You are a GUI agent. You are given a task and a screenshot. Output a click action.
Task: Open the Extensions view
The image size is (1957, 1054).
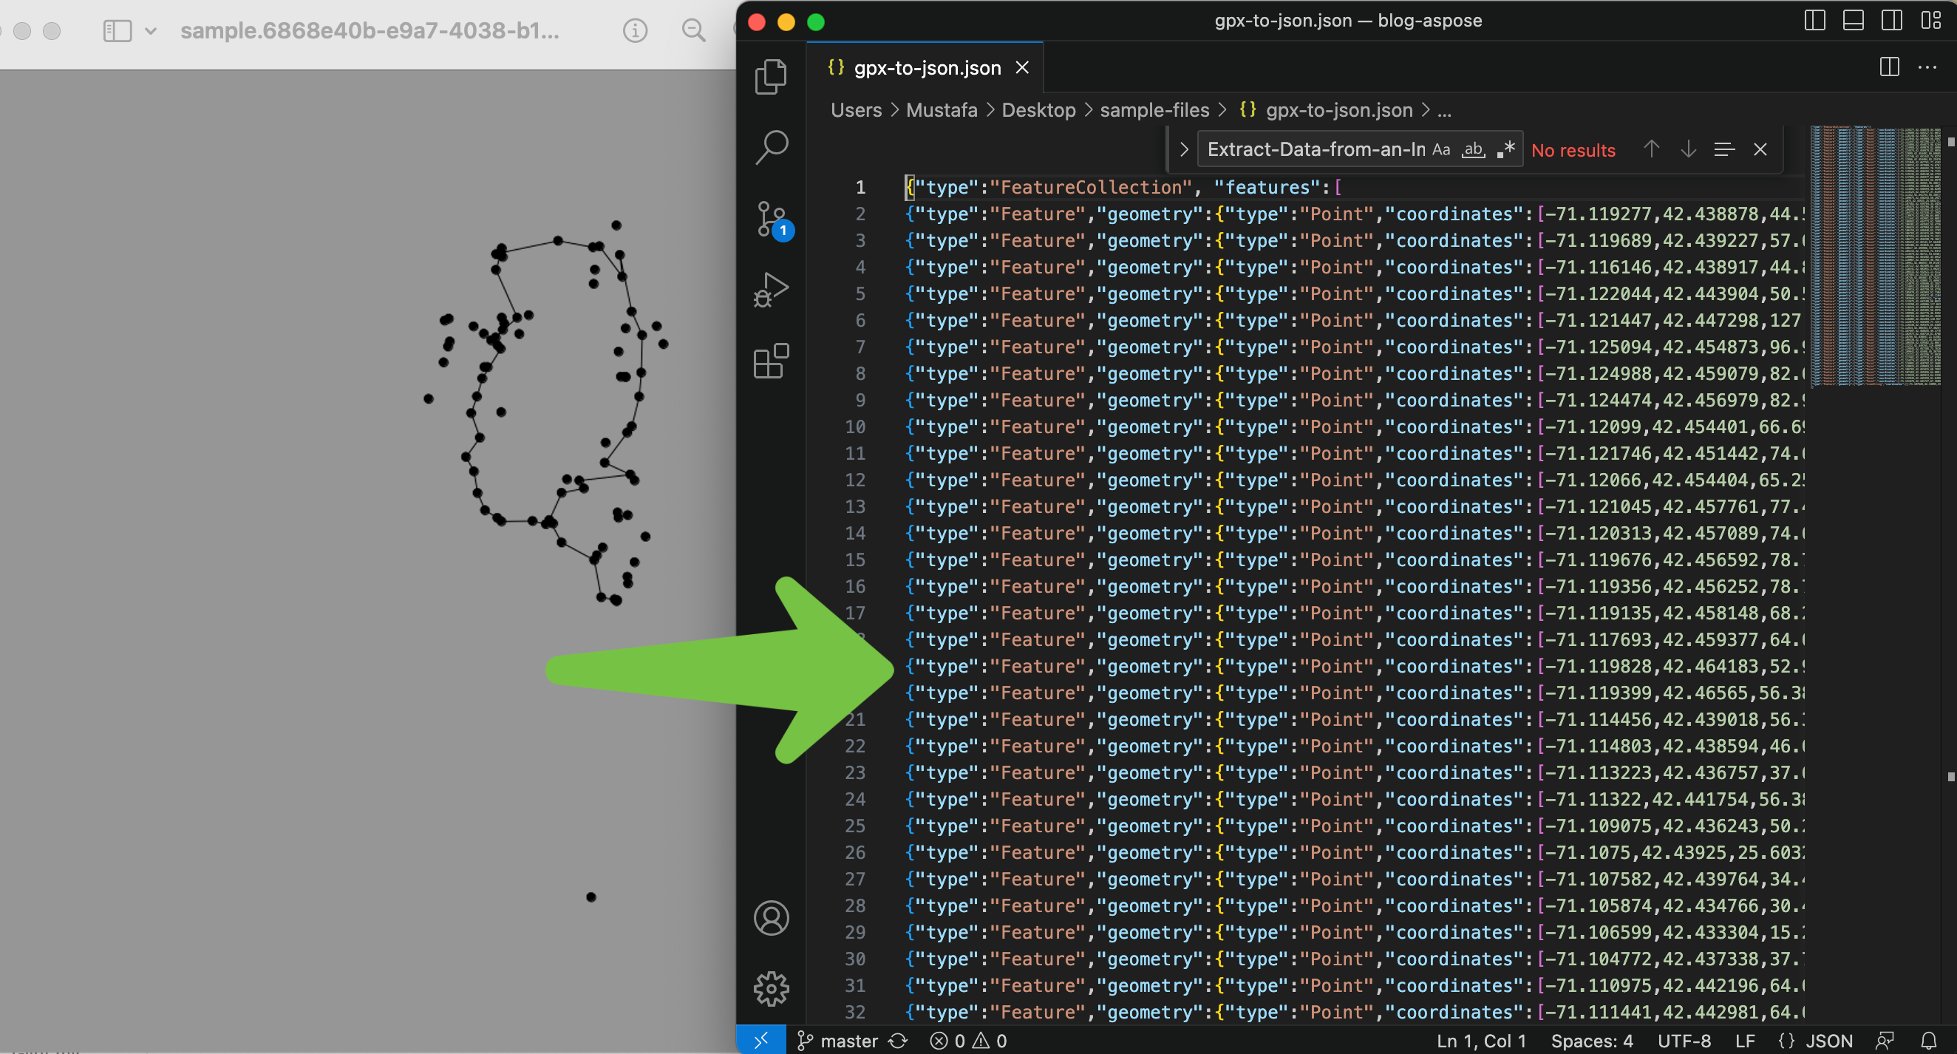point(770,361)
